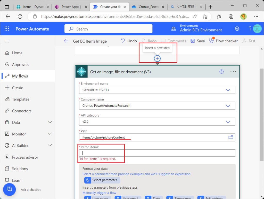
Task: Add this page to favorites star
Action: [205, 17]
